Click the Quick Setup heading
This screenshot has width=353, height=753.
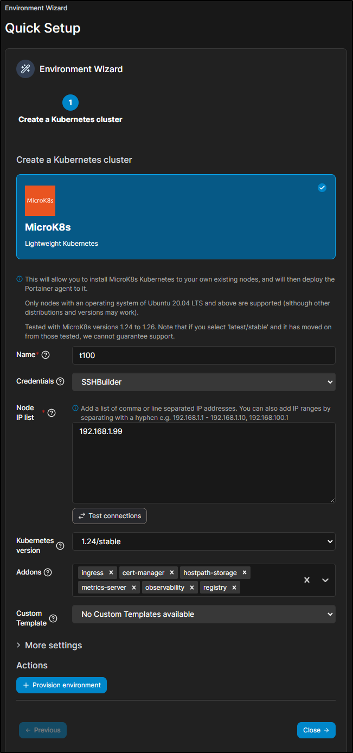click(x=43, y=28)
